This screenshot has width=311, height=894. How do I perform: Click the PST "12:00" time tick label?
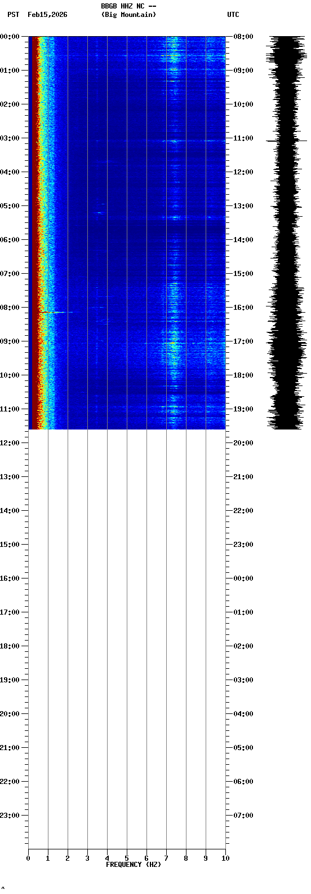tap(10, 443)
